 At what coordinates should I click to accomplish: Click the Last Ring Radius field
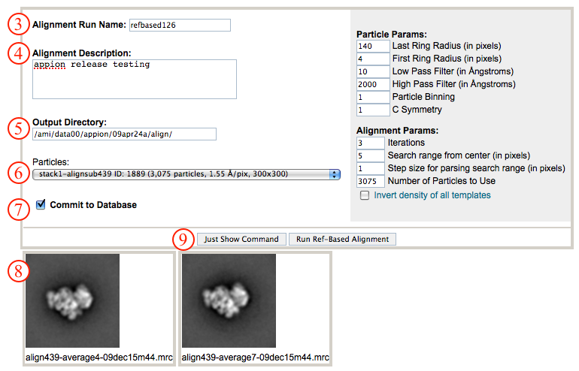(x=371, y=46)
